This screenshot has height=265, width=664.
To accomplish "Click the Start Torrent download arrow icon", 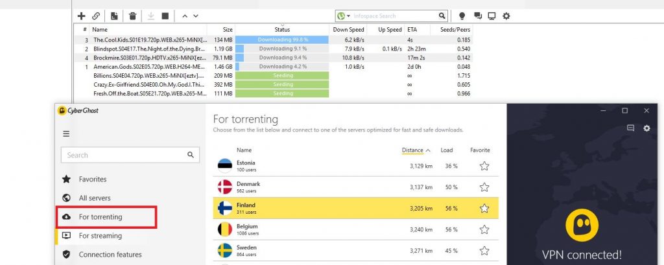I will [x=150, y=16].
